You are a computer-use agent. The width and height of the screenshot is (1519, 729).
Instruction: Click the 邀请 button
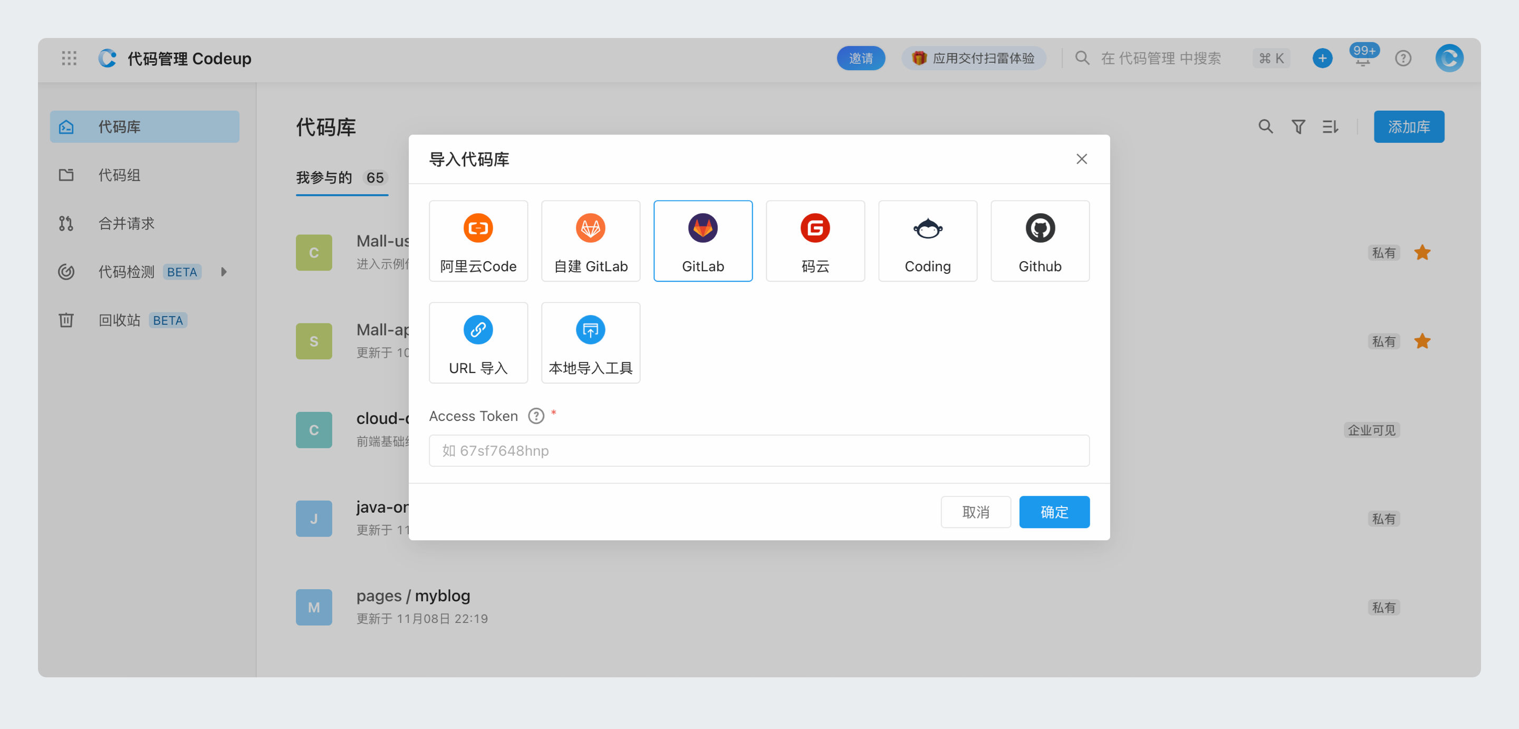click(x=860, y=58)
